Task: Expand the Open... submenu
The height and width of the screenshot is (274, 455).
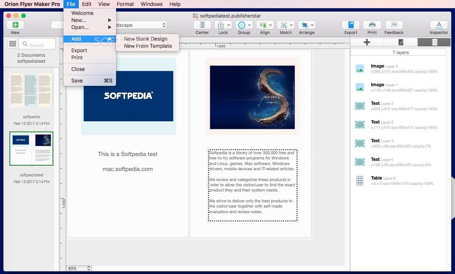Action: coord(90,27)
